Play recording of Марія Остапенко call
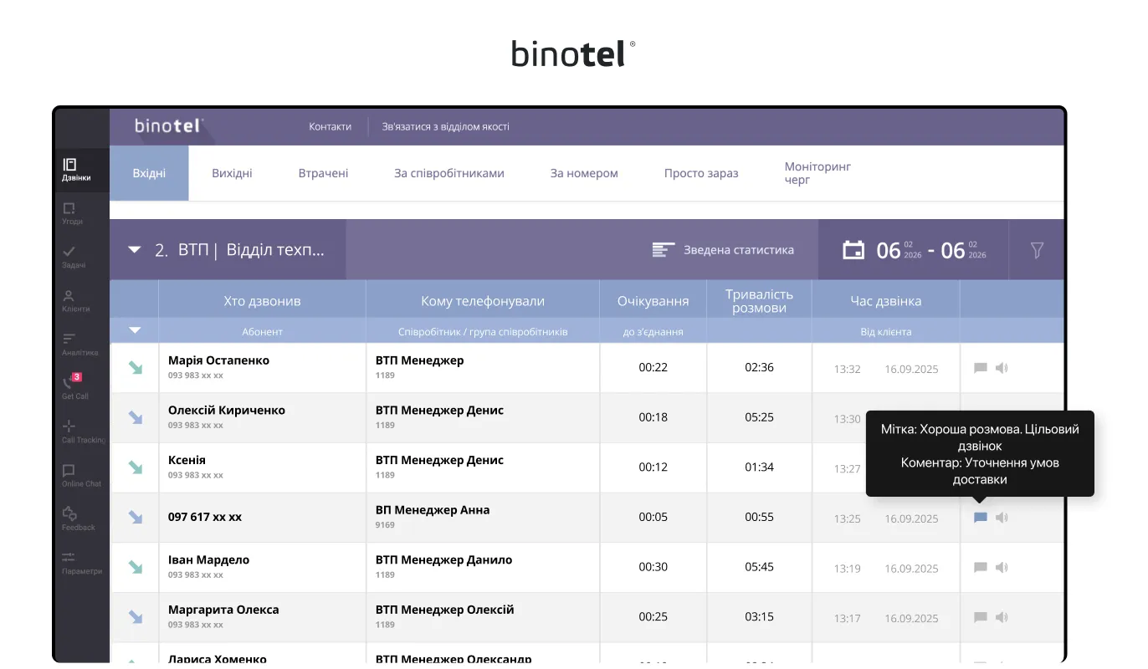The height and width of the screenshot is (669, 1148). tap(1002, 368)
